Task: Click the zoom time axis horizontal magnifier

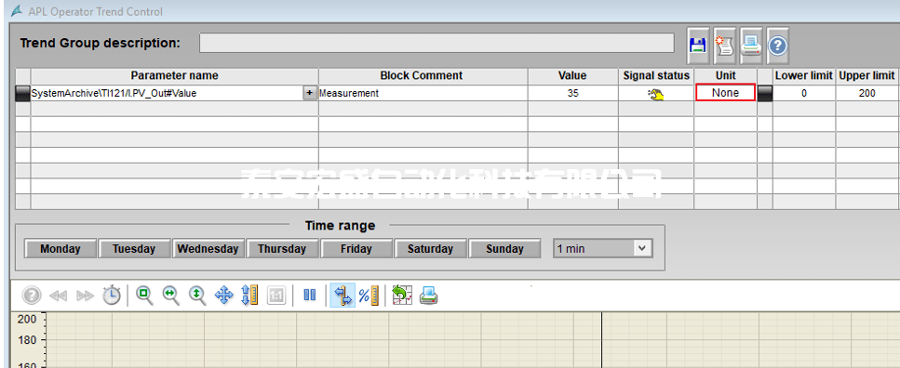Action: click(x=171, y=296)
